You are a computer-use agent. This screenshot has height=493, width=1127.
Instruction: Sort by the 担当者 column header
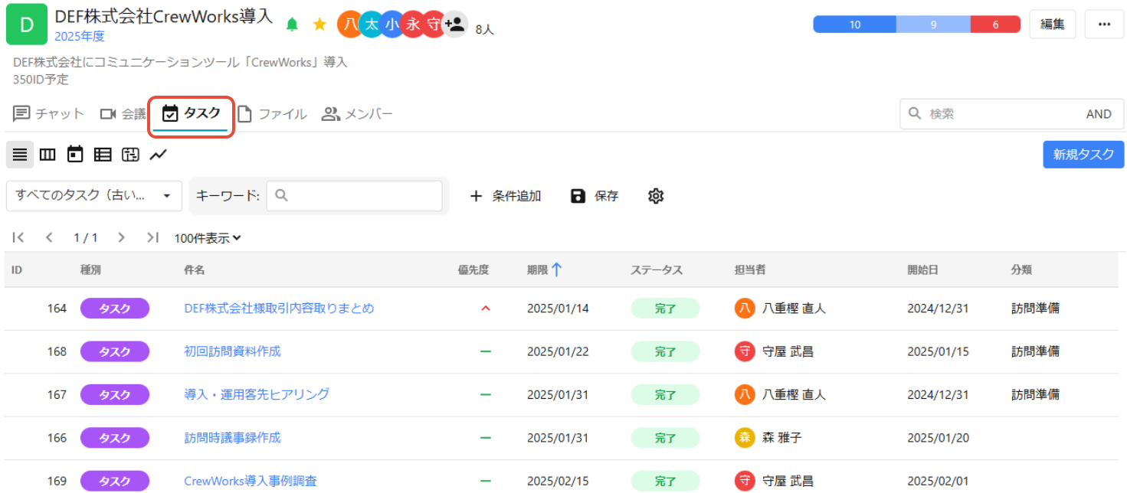[x=750, y=270]
